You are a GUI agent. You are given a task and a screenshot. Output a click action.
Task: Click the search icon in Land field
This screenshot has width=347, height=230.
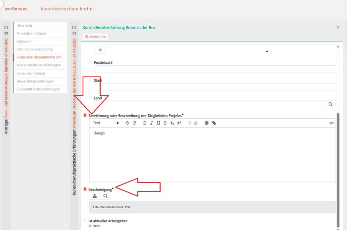[x=331, y=104]
